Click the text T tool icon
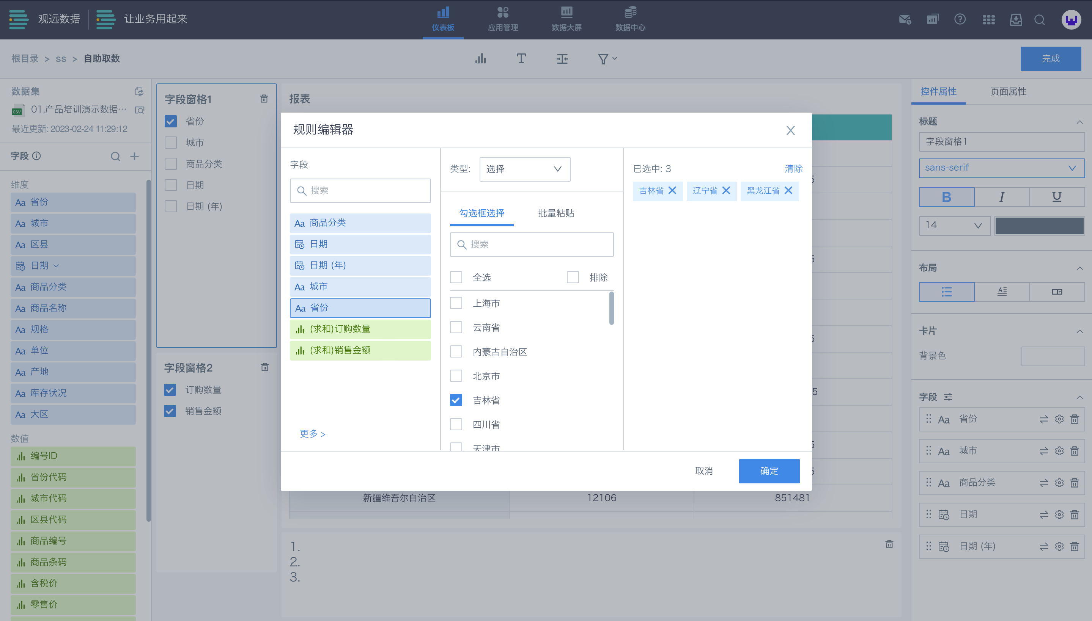The image size is (1092, 621). (521, 58)
